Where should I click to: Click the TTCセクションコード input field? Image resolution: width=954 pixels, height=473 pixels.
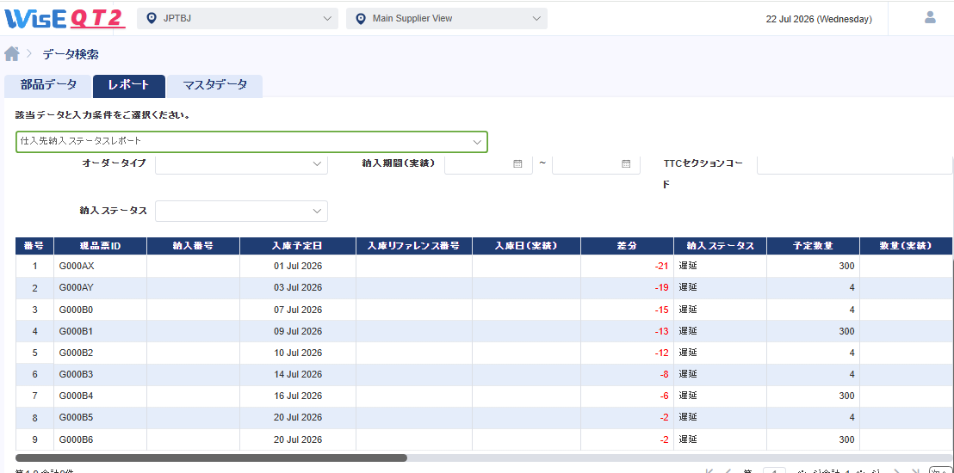[853, 163]
